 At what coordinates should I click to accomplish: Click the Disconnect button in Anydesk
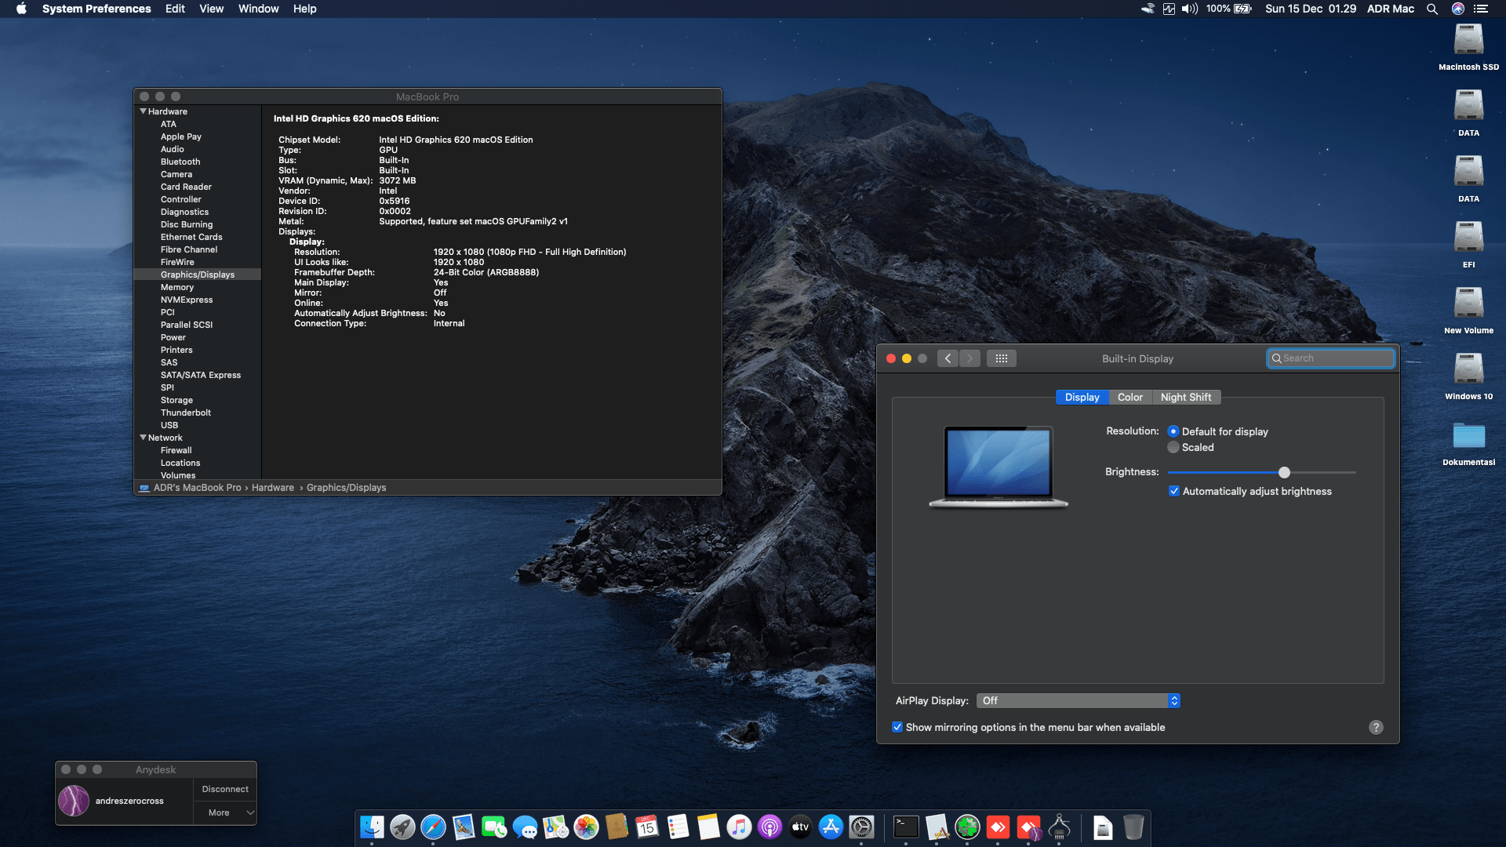point(224,789)
